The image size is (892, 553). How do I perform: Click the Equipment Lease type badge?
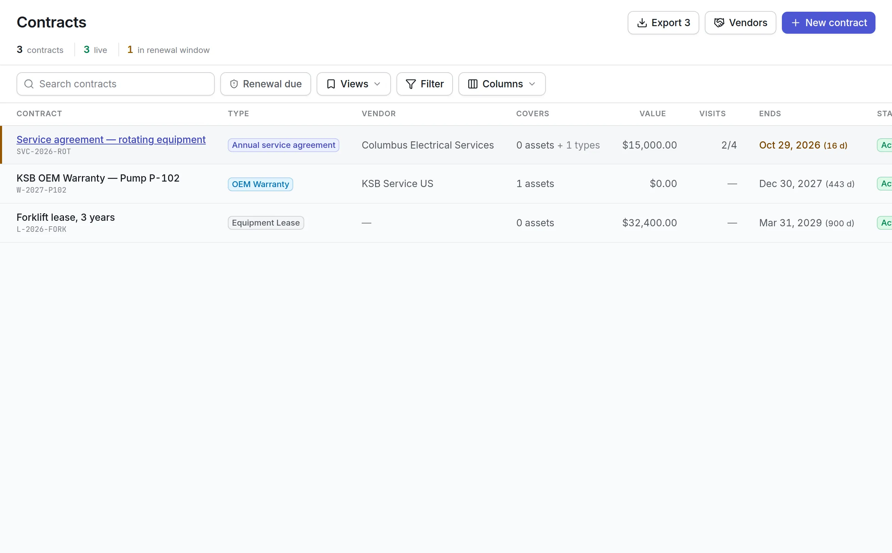266,223
